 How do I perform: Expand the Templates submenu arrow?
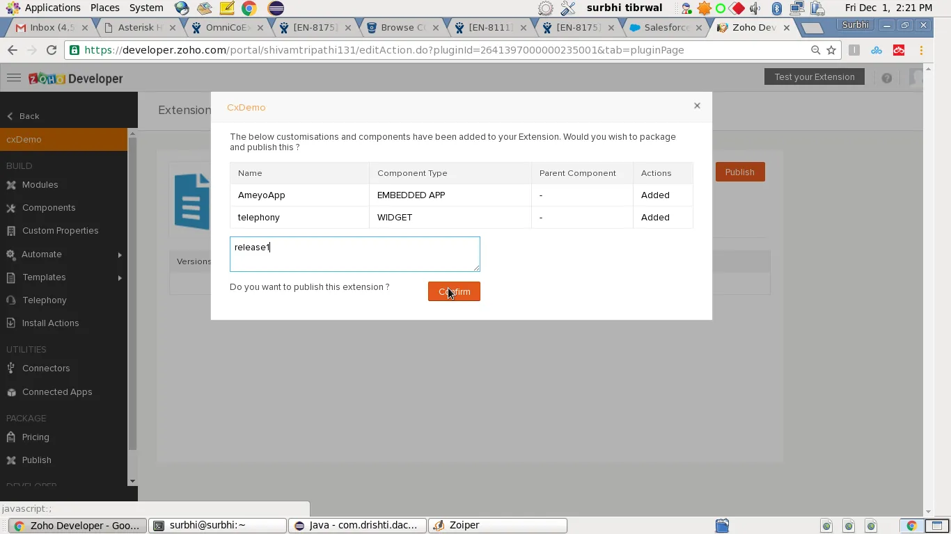point(120,278)
